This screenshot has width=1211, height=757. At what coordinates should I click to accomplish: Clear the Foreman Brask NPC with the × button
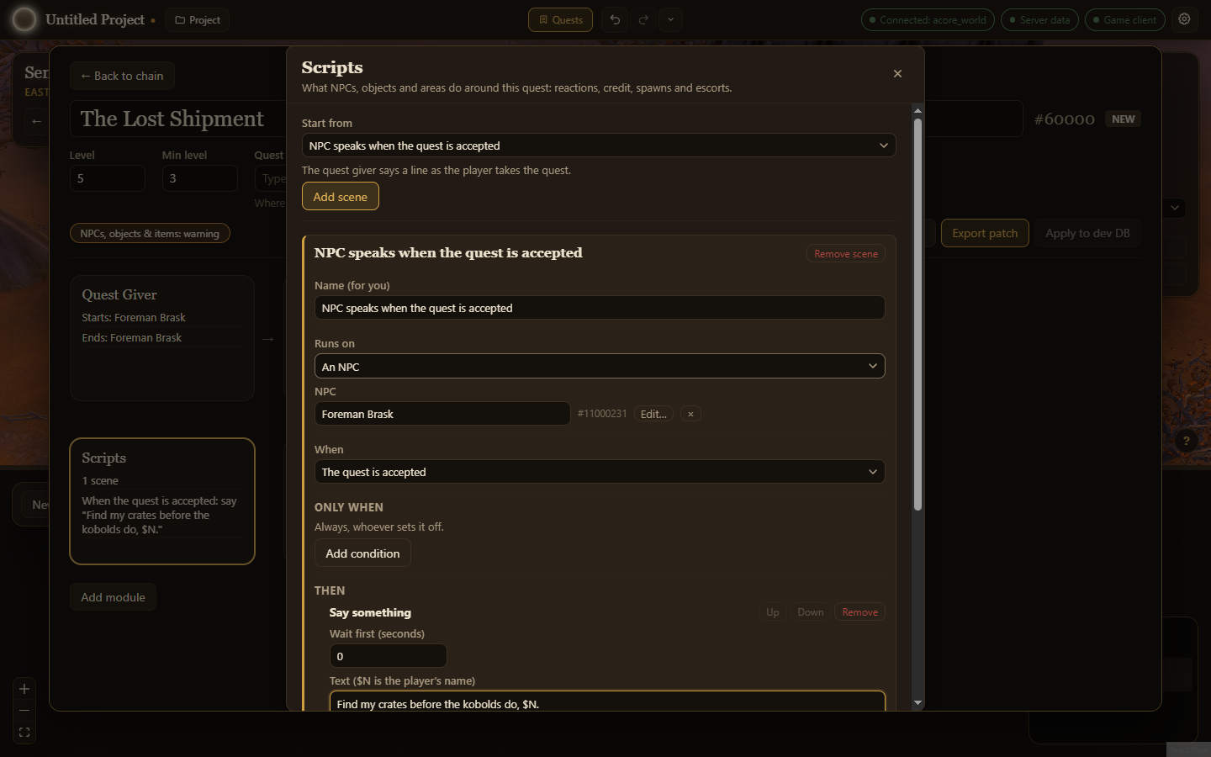[690, 414]
